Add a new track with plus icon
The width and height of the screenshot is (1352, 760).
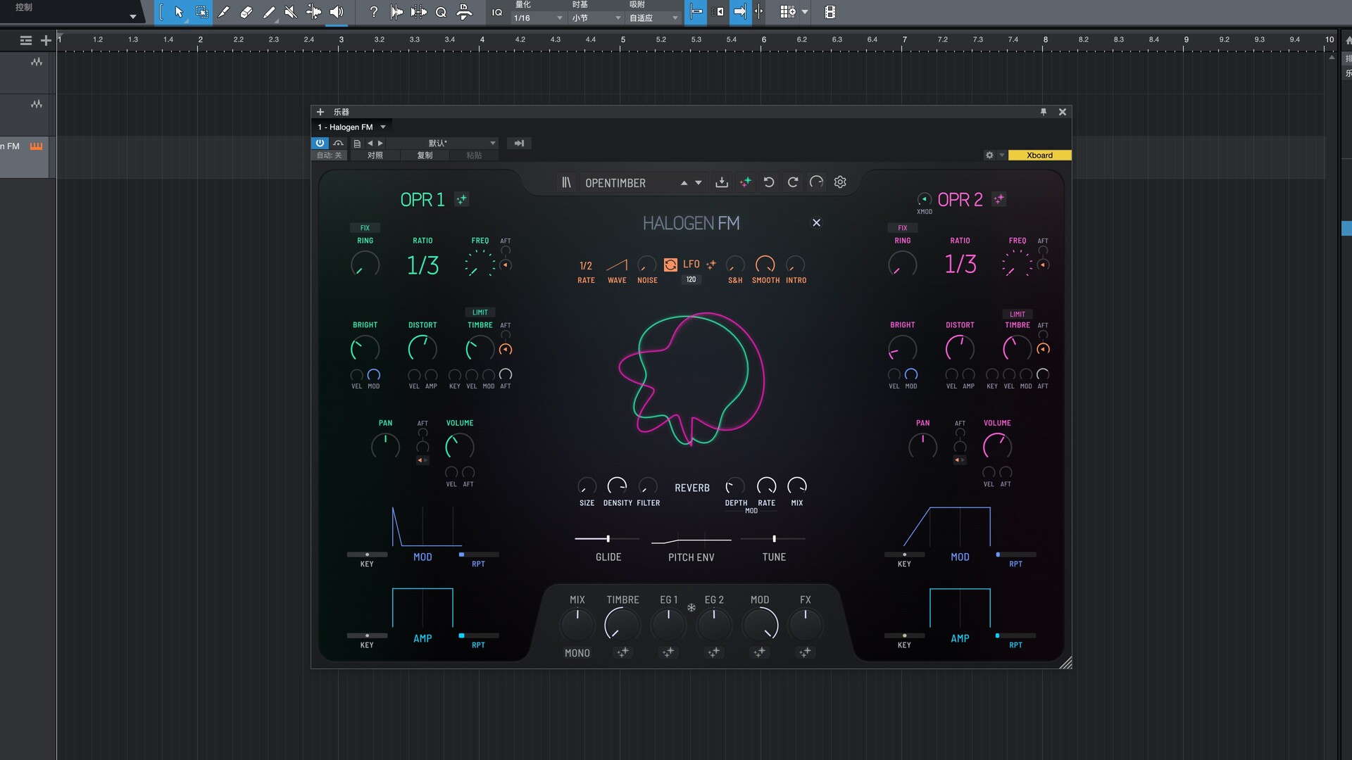pyautogui.click(x=46, y=41)
